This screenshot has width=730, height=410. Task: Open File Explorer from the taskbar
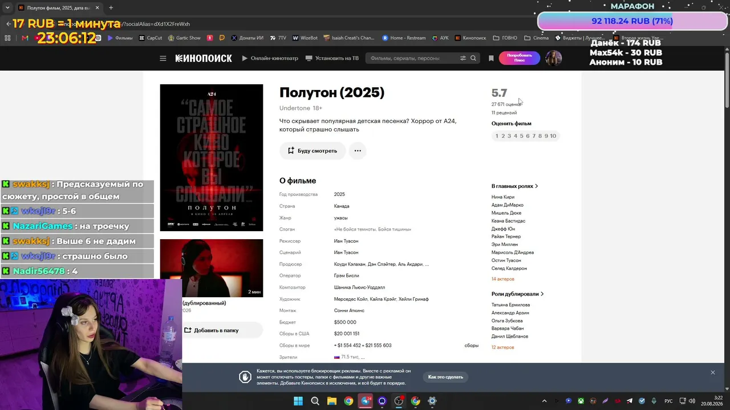332,401
